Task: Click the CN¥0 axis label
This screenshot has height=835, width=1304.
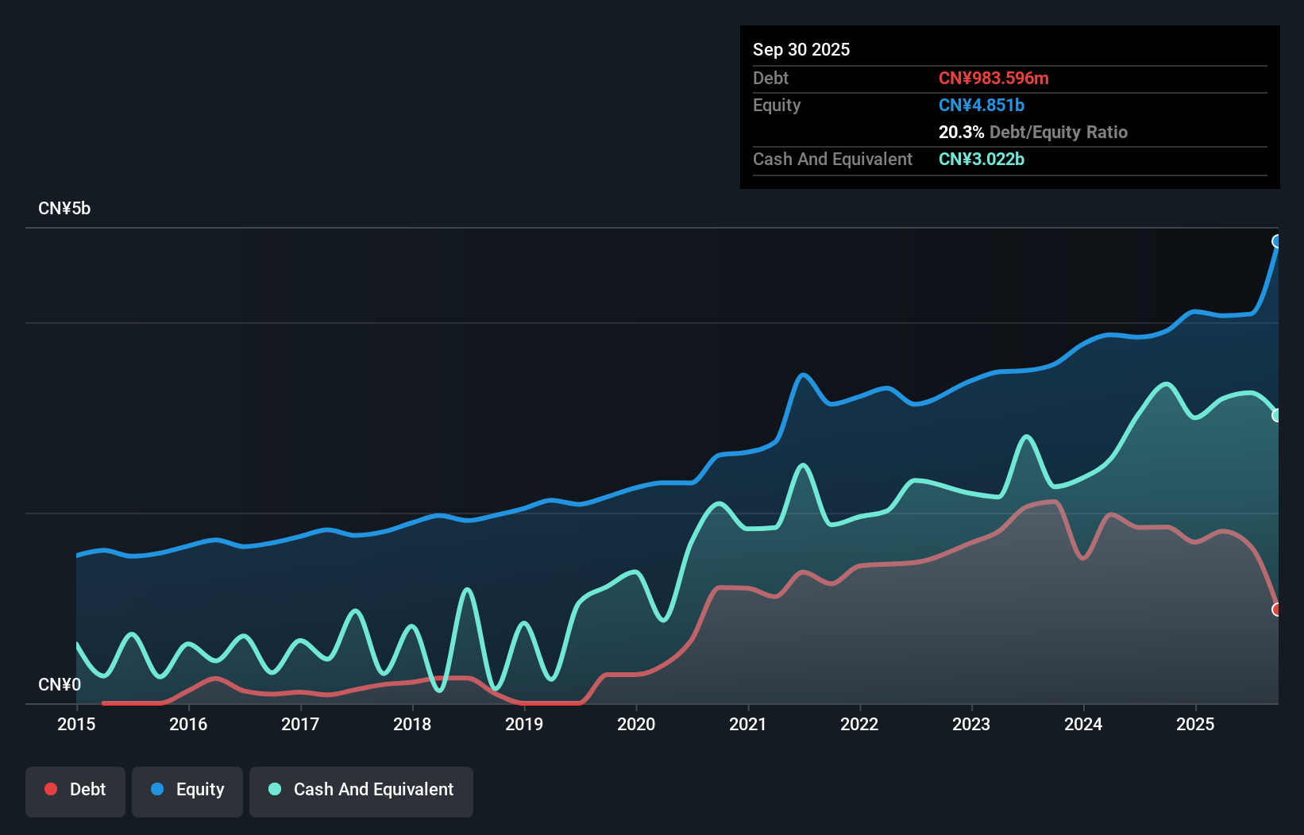Action: click(60, 684)
